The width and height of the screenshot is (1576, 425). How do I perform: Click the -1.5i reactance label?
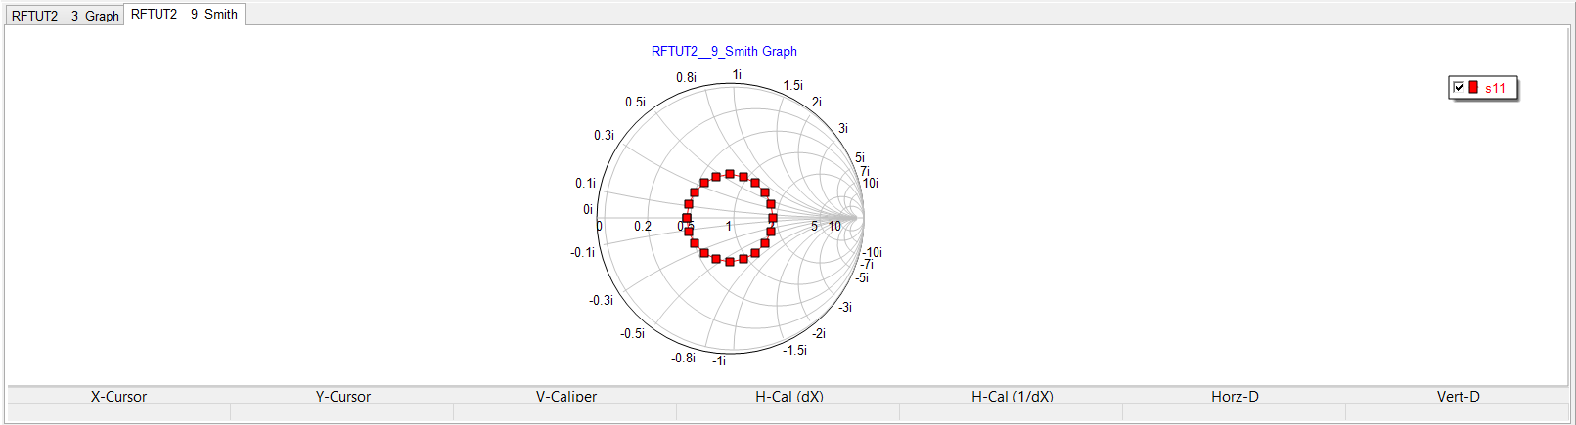(x=794, y=350)
